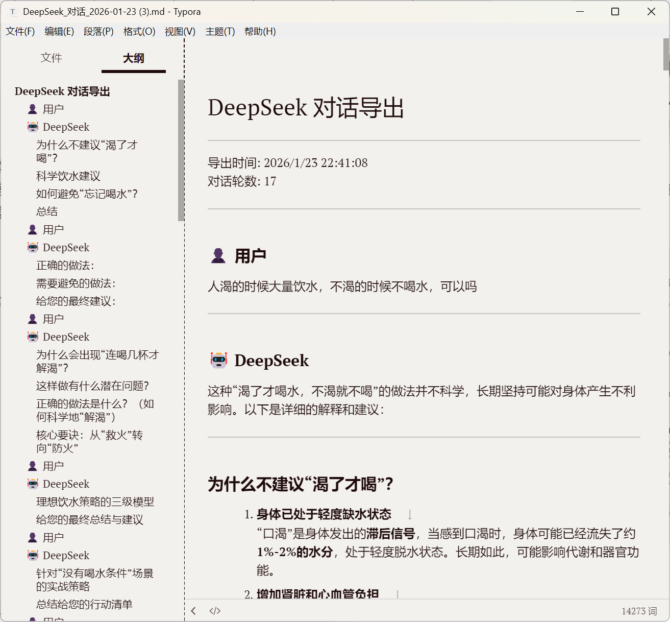670x622 pixels.
Task: Go to outline item 正确的做法是什么？
Action: (95, 410)
